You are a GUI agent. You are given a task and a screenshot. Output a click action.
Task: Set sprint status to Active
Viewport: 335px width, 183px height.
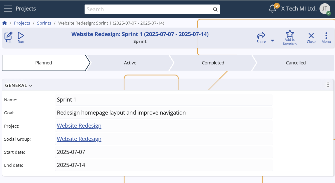coord(130,63)
